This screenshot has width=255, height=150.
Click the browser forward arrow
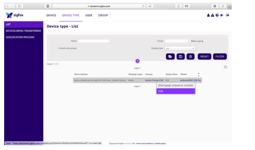(x=13, y=6)
